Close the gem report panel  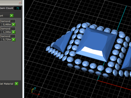pos(20,3)
